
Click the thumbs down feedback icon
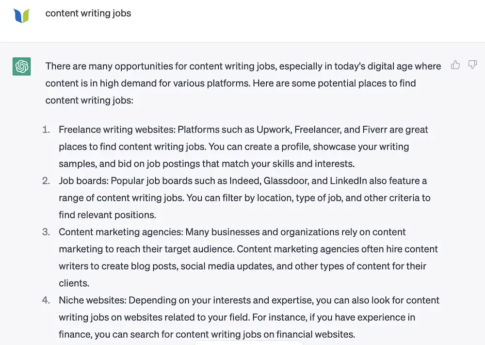click(472, 65)
